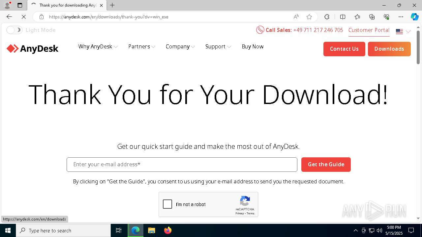
Task: Open the notification center icon
Action: 411,230
